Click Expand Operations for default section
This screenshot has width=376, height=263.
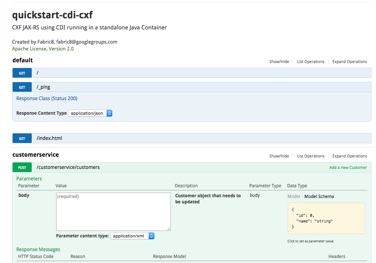350,62
